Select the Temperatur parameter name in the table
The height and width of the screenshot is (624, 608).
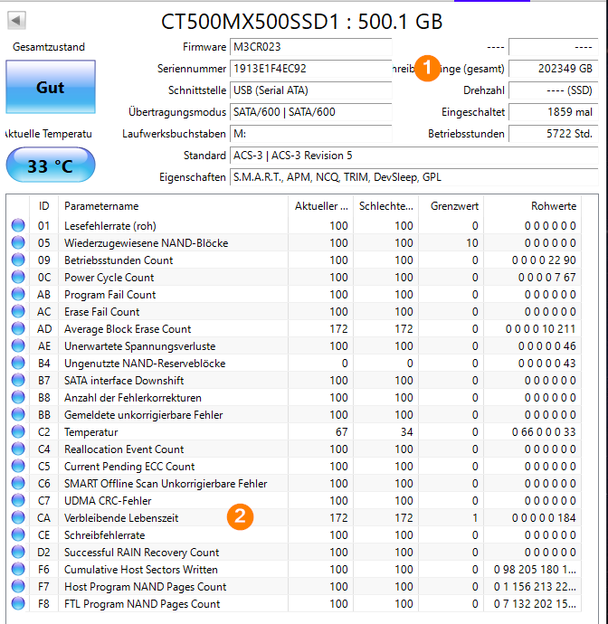[91, 431]
